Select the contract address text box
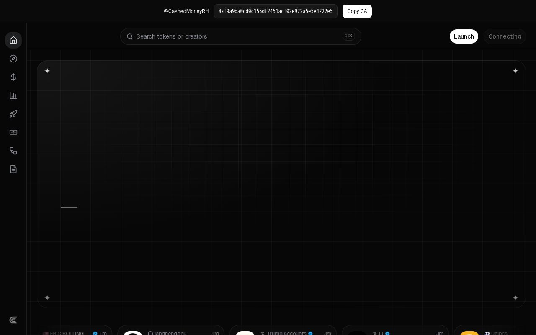536x335 pixels. 276,11
